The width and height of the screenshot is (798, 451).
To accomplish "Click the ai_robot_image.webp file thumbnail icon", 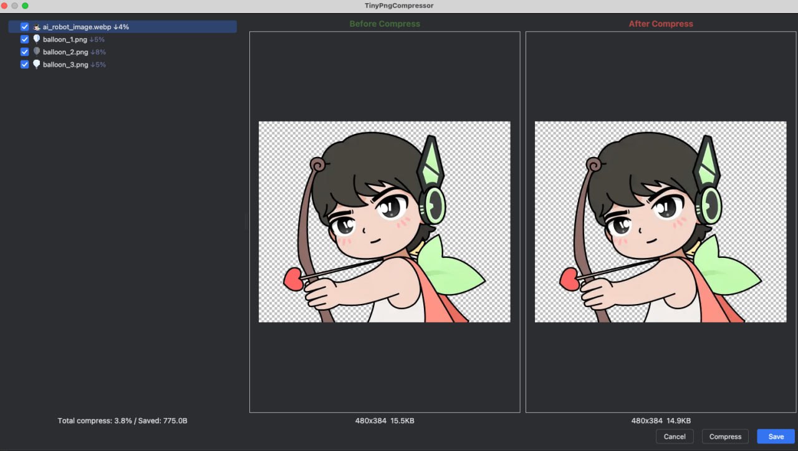I will pos(36,27).
